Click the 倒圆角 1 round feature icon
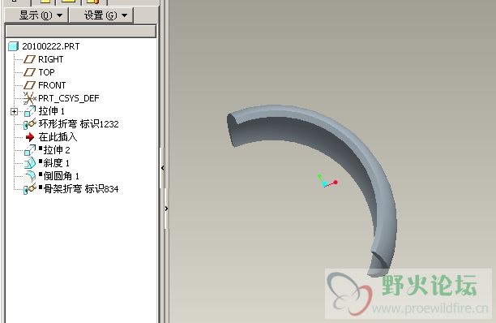The image size is (496, 323). [x=30, y=176]
